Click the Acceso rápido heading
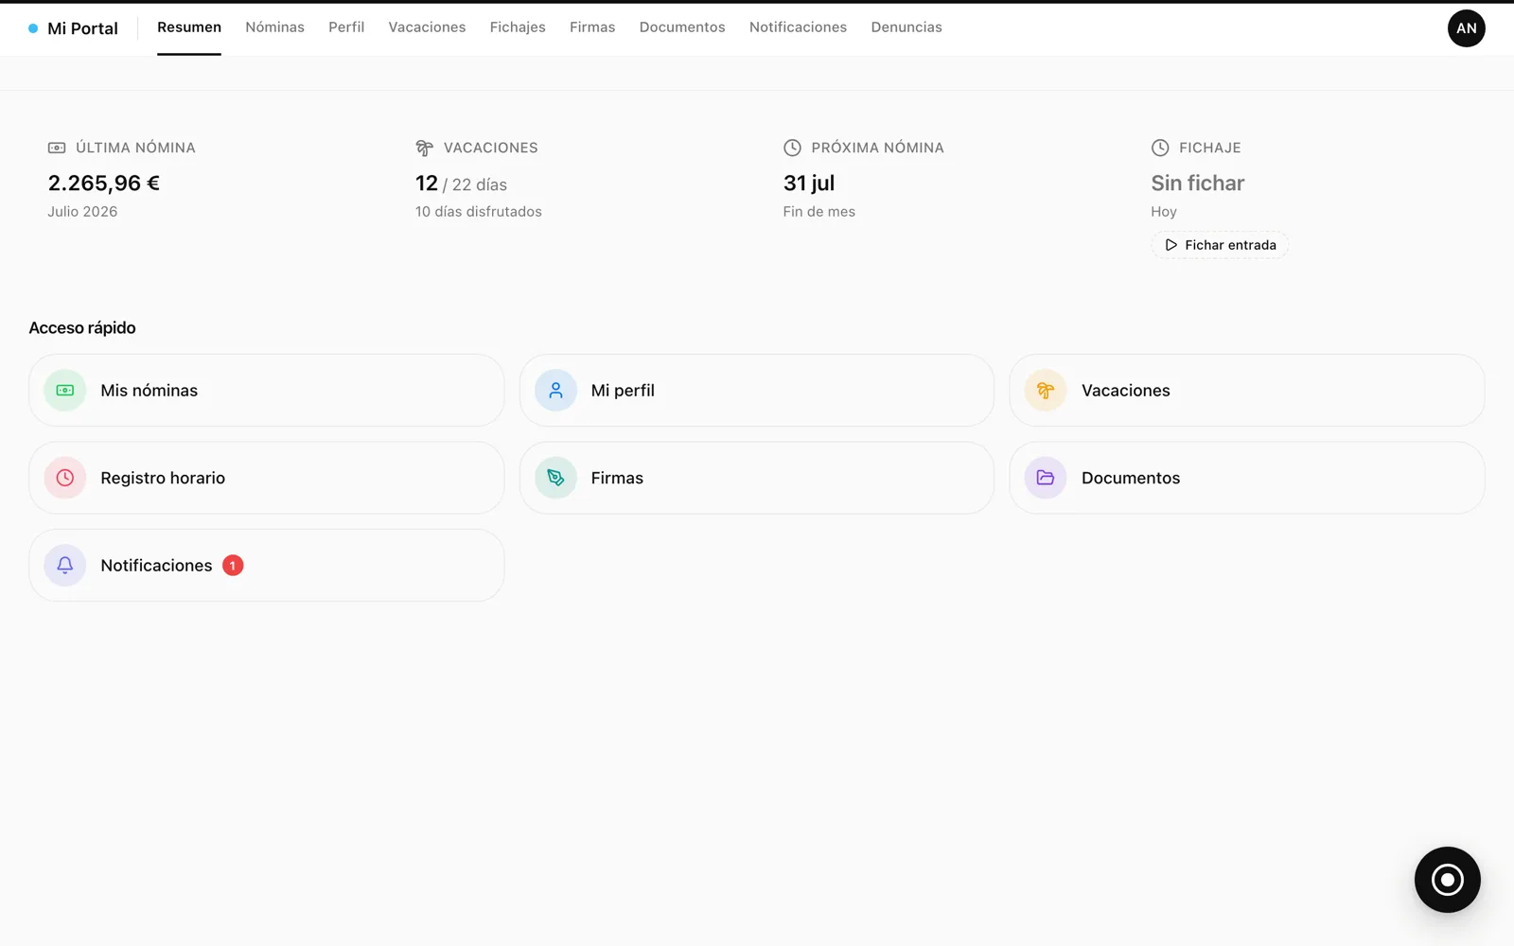This screenshot has width=1514, height=946. (82, 328)
